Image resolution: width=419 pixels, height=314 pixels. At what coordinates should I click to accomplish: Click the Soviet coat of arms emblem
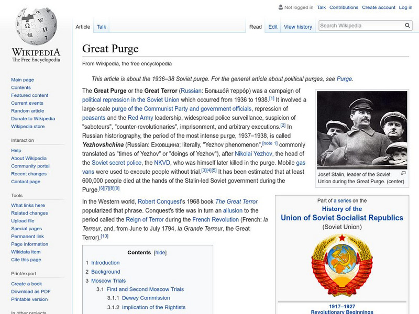pyautogui.click(x=343, y=266)
